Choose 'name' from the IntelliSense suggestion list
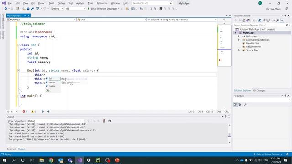 pos(52,82)
